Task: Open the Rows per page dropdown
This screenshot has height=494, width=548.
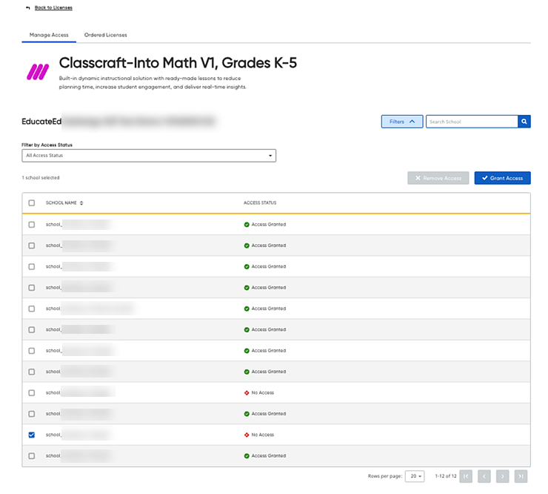Action: 415,476
